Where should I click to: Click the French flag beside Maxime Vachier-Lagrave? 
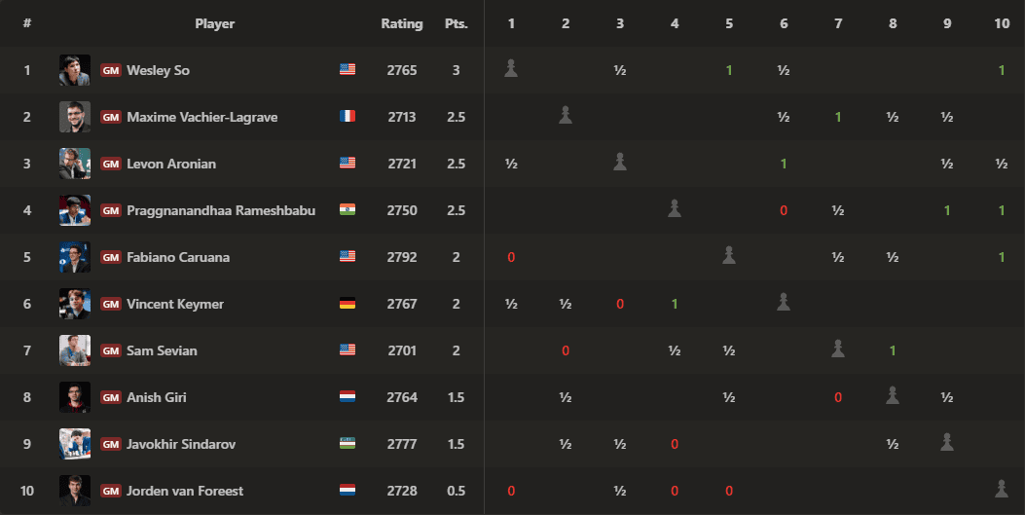tap(348, 116)
